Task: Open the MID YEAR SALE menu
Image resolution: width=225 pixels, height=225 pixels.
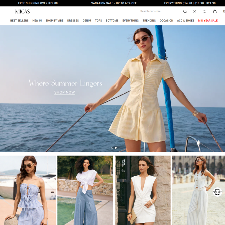Action: (208, 21)
